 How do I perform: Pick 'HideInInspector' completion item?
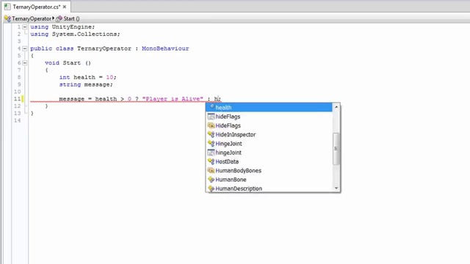269,134
